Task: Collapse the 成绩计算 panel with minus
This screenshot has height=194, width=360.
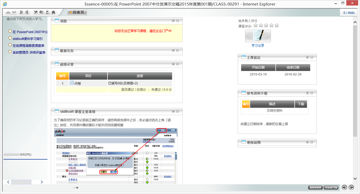Action: (x=177, y=64)
